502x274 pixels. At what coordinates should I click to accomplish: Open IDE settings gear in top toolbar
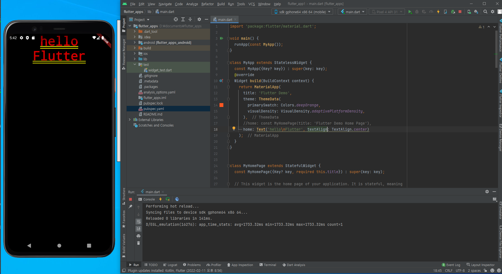coord(493,12)
